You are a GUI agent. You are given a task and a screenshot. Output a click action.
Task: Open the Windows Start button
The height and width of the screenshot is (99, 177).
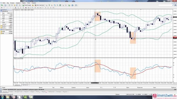[2, 97]
